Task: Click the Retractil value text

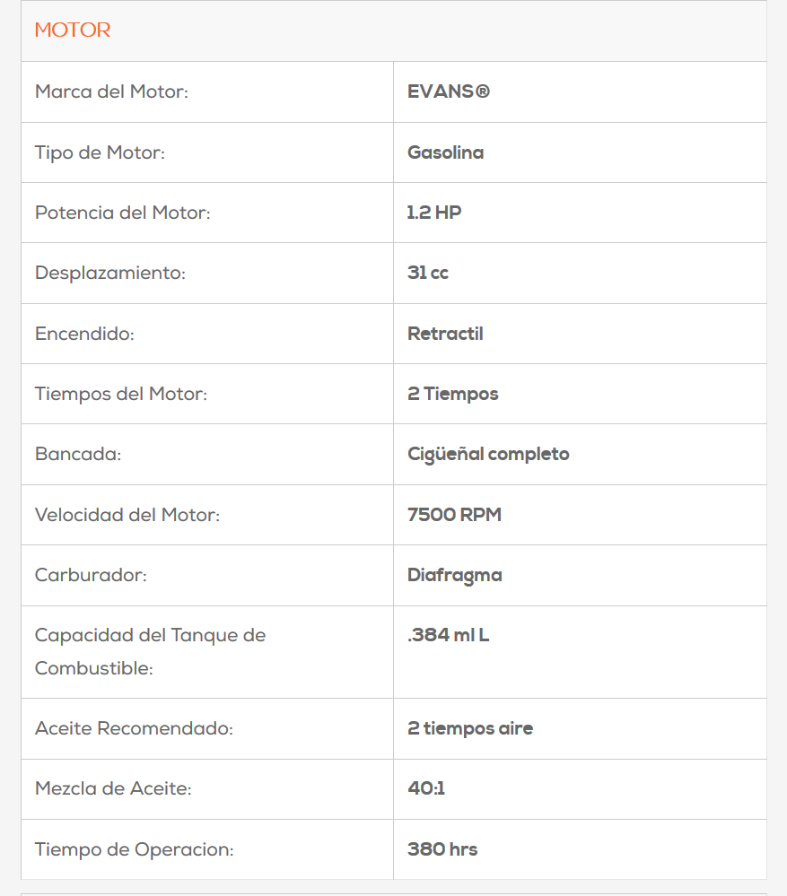Action: (x=445, y=334)
